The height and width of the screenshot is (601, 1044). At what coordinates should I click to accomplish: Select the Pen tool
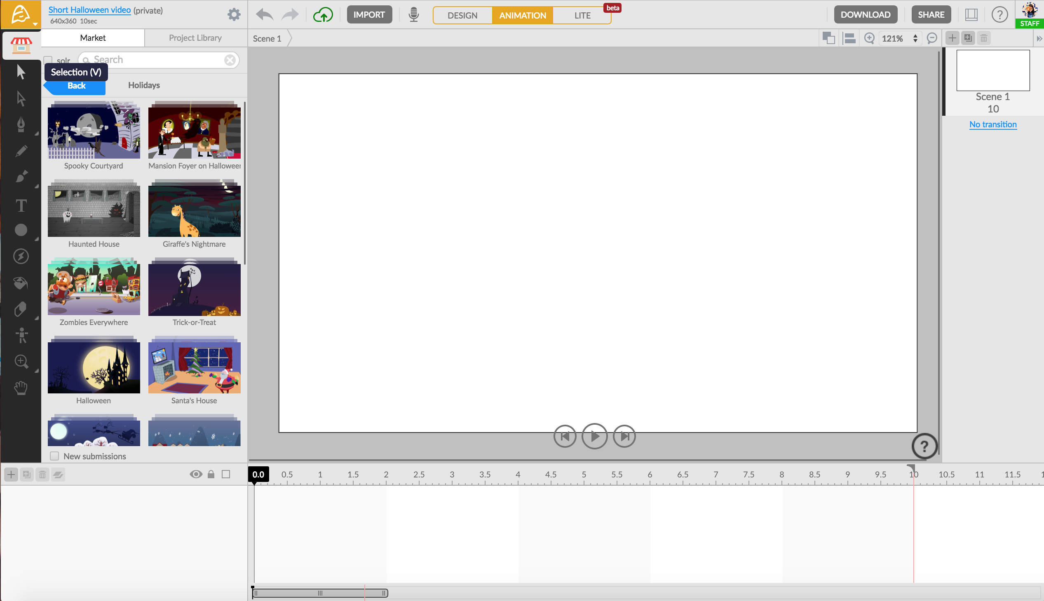point(21,125)
